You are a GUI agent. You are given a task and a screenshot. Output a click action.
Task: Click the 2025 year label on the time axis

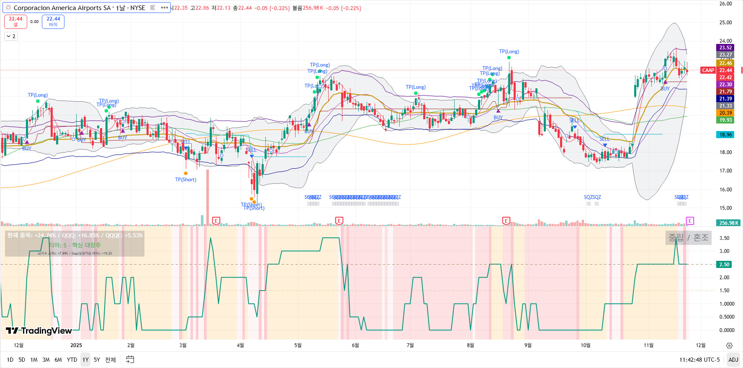click(76, 345)
